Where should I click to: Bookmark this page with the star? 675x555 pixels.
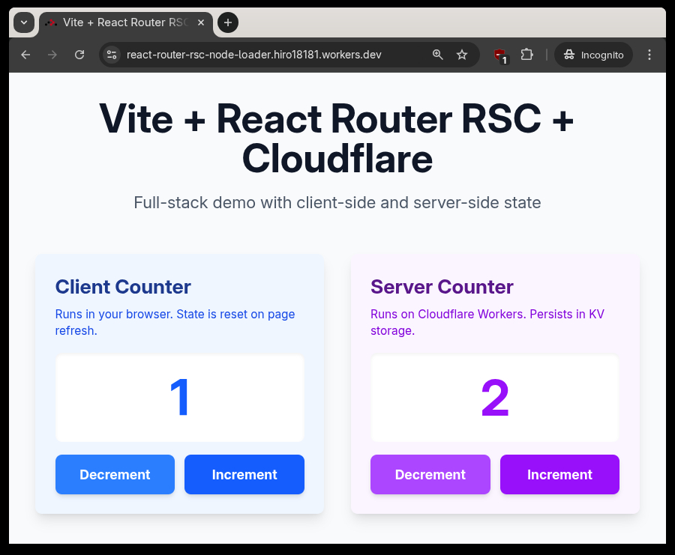(x=462, y=55)
